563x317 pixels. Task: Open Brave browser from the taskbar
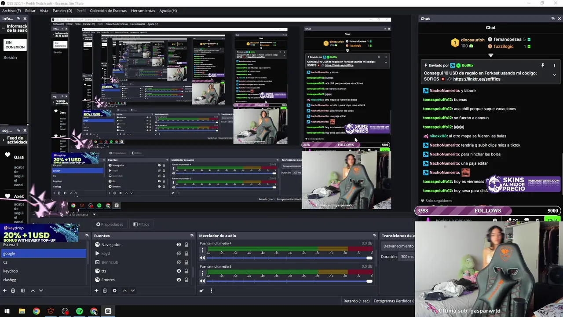[51, 311]
